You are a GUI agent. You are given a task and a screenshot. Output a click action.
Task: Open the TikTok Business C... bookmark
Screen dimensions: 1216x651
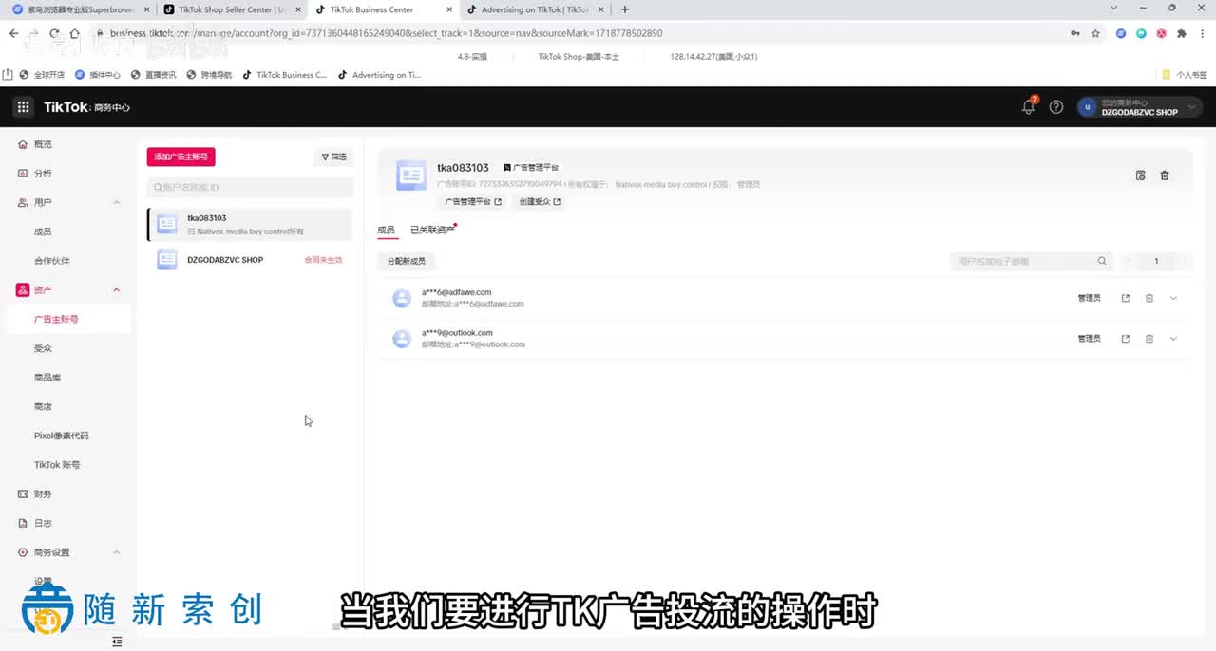(285, 75)
